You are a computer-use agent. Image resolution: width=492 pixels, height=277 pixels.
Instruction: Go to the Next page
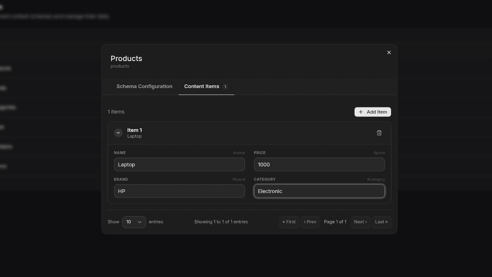click(361, 222)
